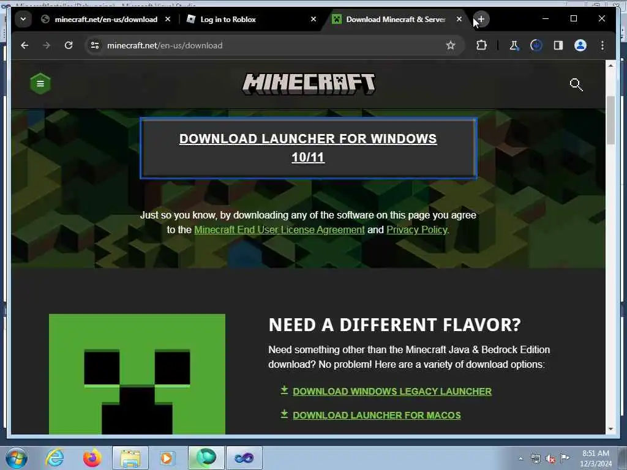This screenshot has width=627, height=470.
Task: View site information icon in address bar
Action: 95,45
